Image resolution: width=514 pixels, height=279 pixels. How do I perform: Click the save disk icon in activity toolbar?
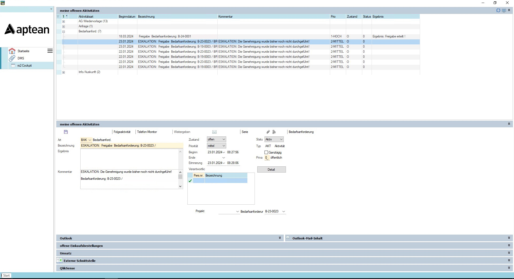[x=66, y=132]
